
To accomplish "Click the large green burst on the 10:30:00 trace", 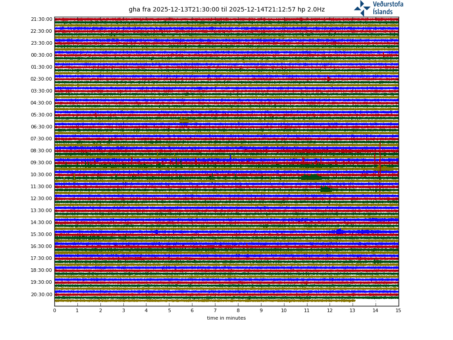I will 311,177.
